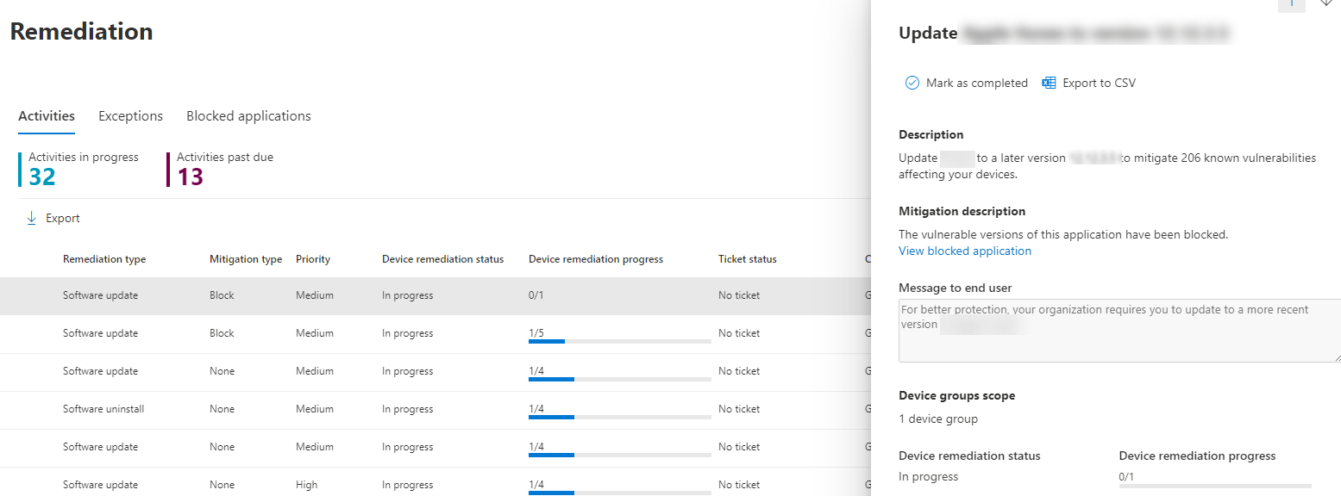1341x496 pixels.
Task: Sort by the Remediation type column header
Action: 104,259
